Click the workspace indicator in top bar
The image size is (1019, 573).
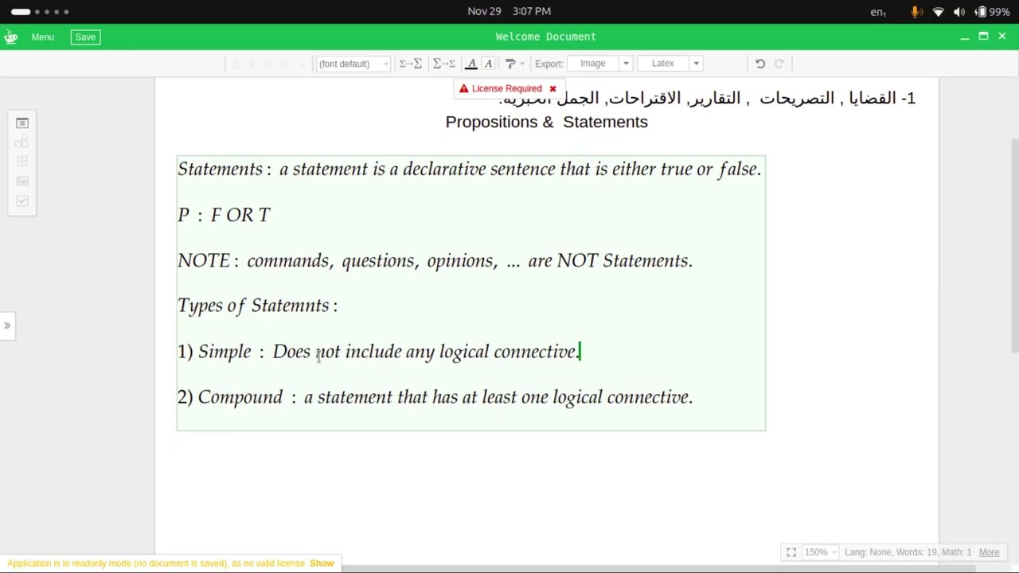pos(40,11)
